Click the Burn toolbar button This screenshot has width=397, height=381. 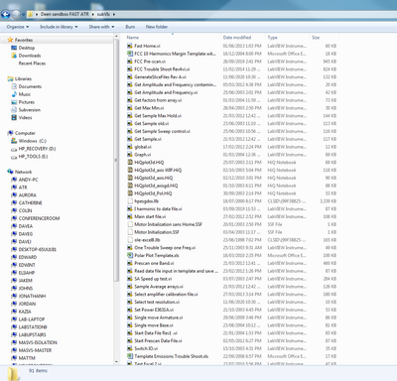point(130,27)
